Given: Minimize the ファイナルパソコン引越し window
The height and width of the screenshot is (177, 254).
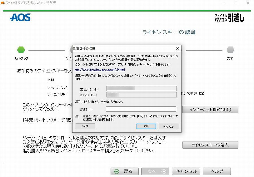Looking at the screenshot, I should [x=224, y=3].
